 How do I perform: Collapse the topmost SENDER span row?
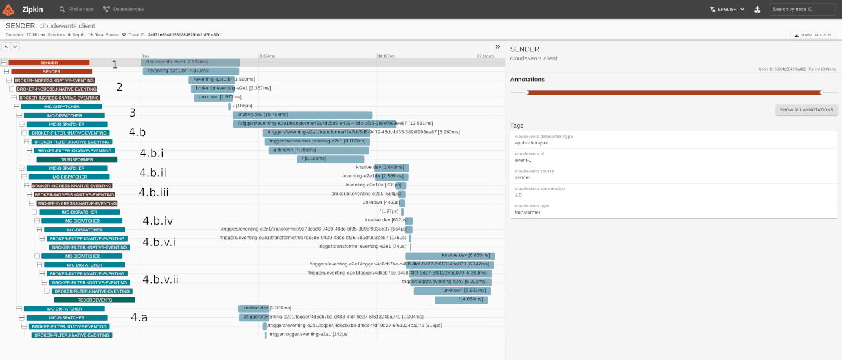tap(4, 63)
